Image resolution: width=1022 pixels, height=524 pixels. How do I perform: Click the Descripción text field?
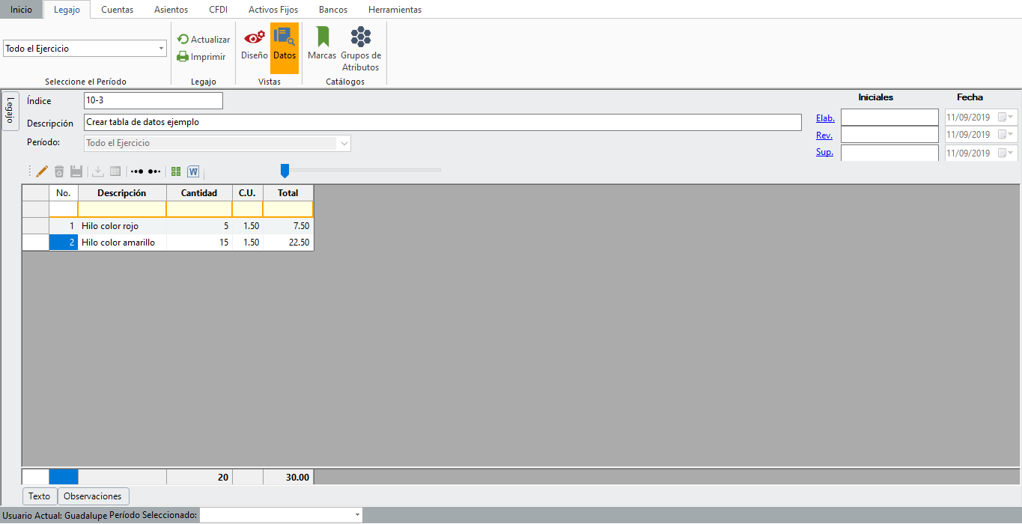pyautogui.click(x=442, y=122)
